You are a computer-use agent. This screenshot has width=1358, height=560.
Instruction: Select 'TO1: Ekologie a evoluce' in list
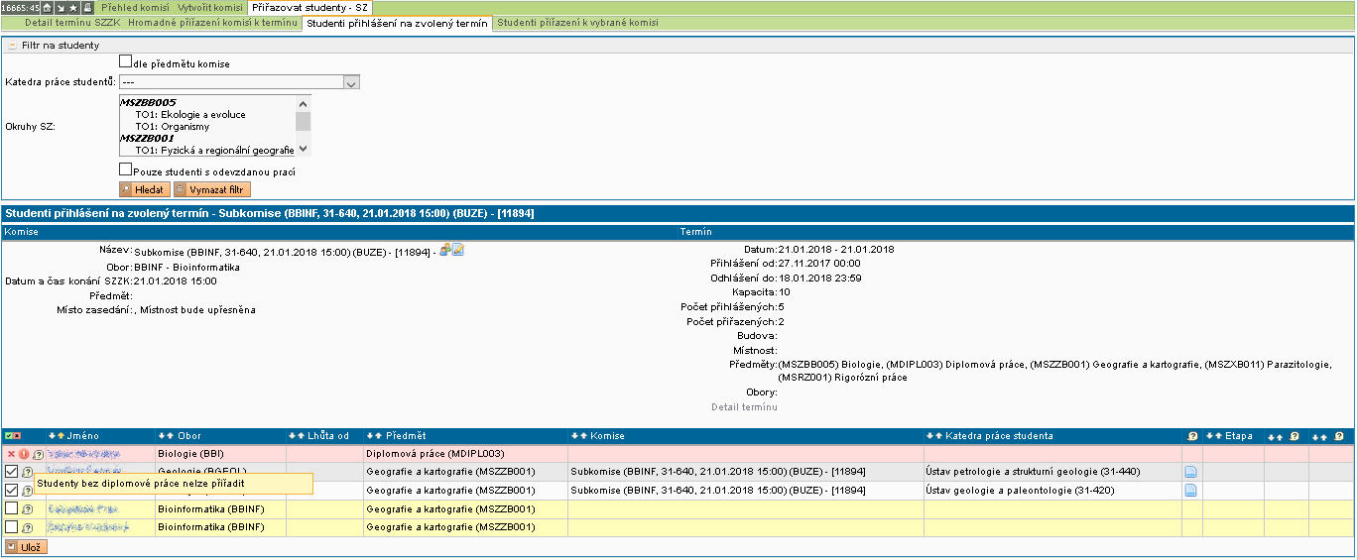pyautogui.click(x=190, y=115)
